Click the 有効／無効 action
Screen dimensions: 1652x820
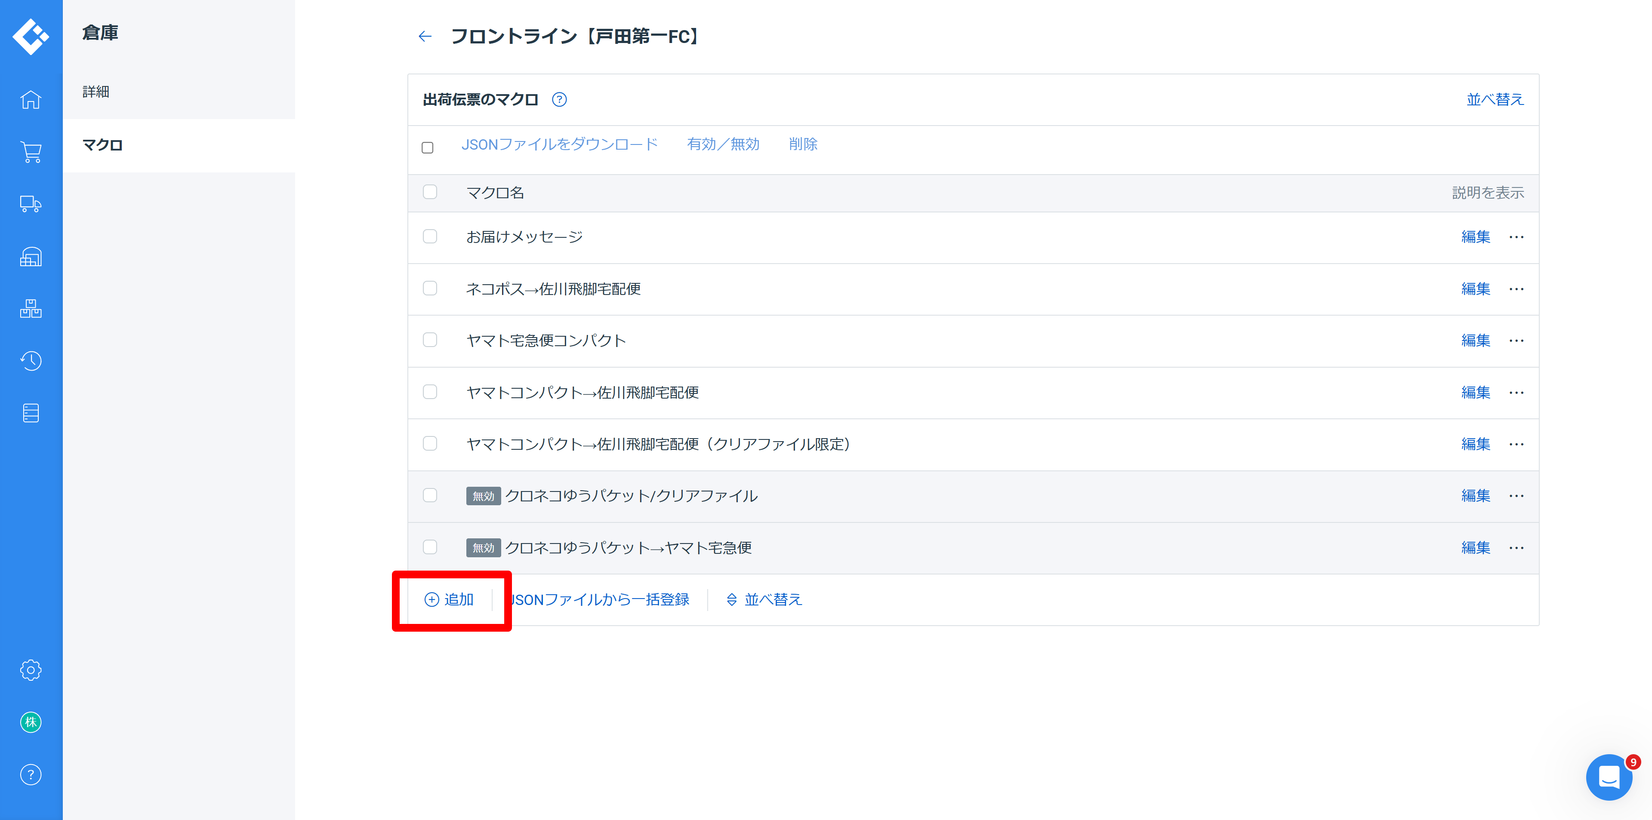[723, 144]
